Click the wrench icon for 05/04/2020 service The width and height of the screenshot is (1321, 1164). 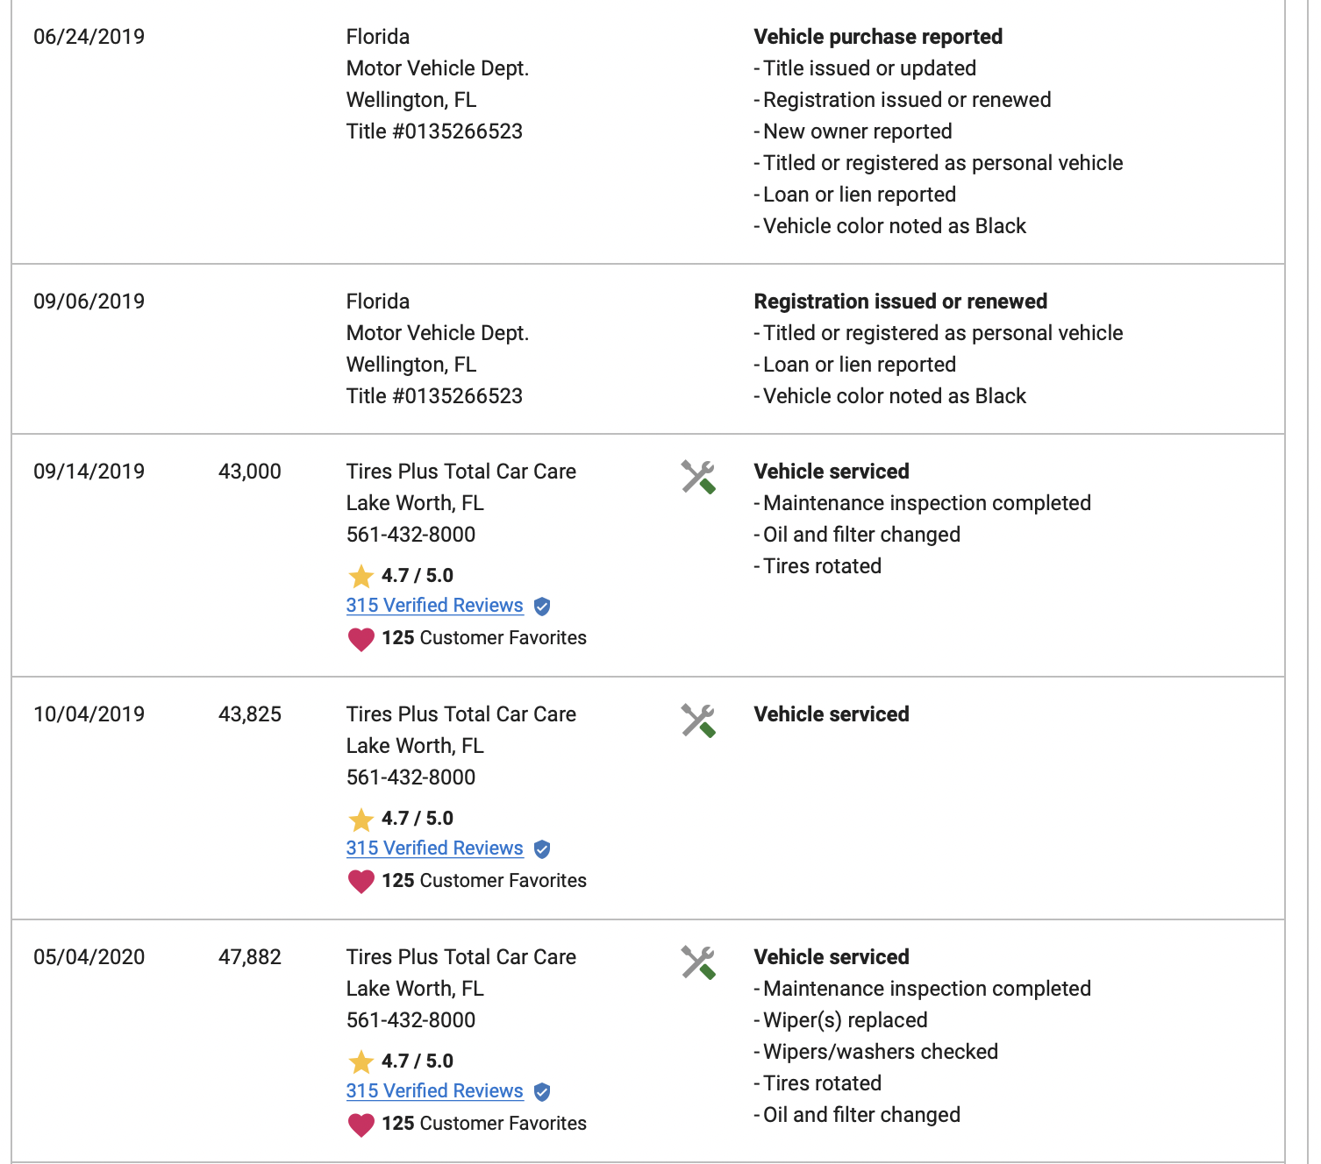pos(698,963)
